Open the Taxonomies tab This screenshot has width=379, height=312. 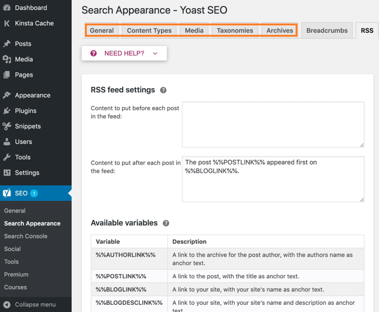coord(235,30)
